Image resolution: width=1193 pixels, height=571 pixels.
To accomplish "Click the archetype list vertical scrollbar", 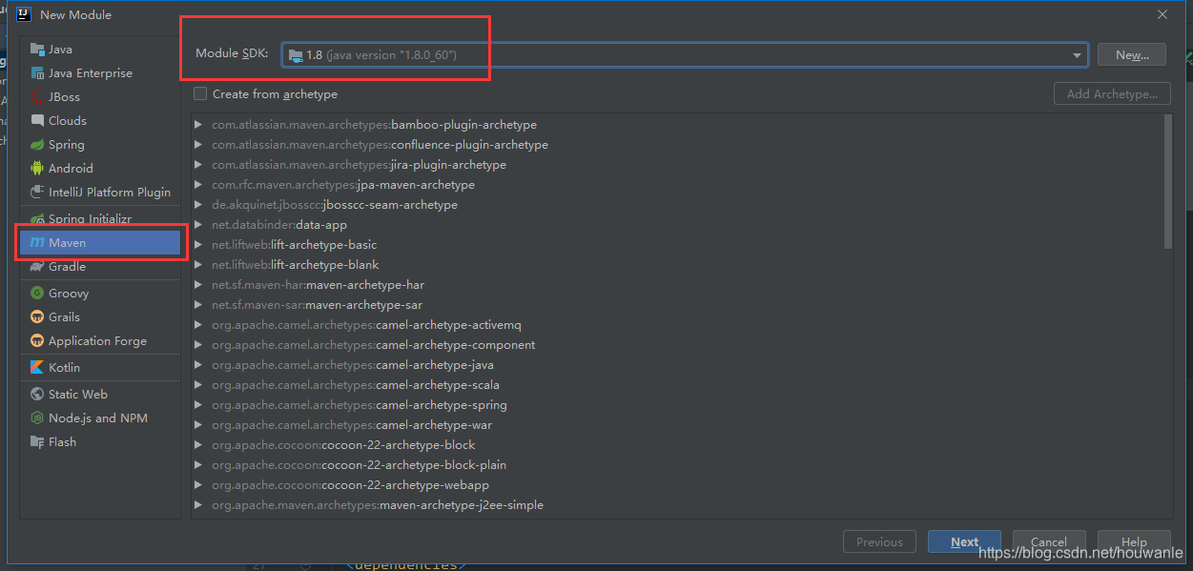I will pos(1168,181).
